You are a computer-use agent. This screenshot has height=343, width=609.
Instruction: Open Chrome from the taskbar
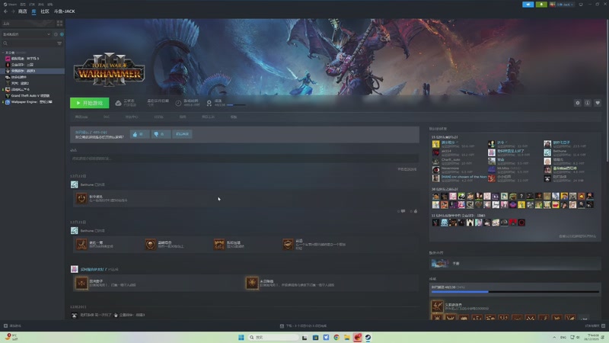pos(336,337)
